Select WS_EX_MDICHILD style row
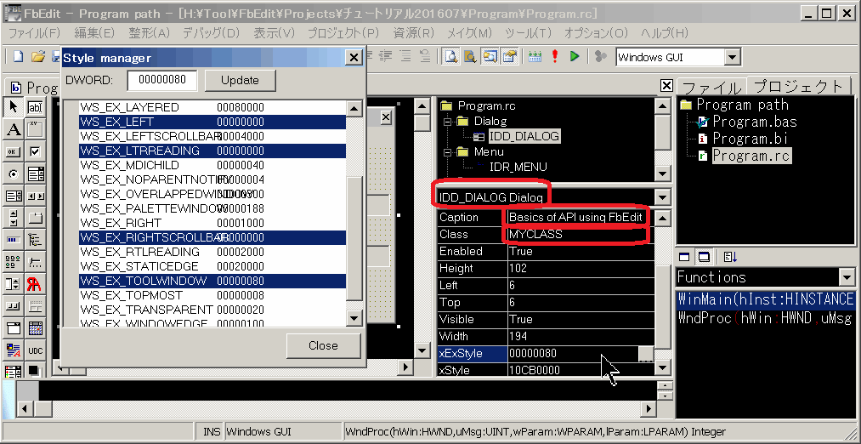 tap(212, 165)
